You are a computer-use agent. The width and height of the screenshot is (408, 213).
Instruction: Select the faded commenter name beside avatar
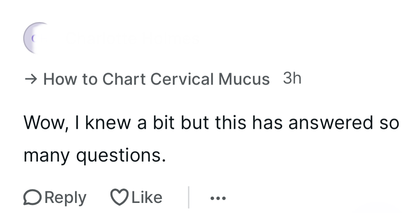click(131, 38)
